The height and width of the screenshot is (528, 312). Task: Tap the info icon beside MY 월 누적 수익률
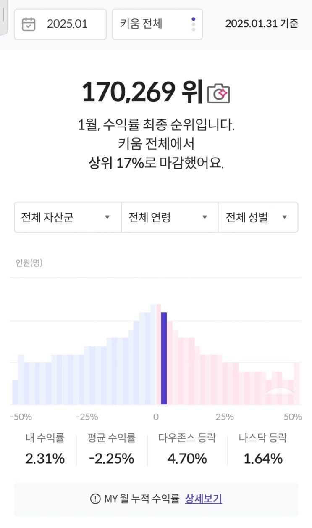click(x=95, y=499)
